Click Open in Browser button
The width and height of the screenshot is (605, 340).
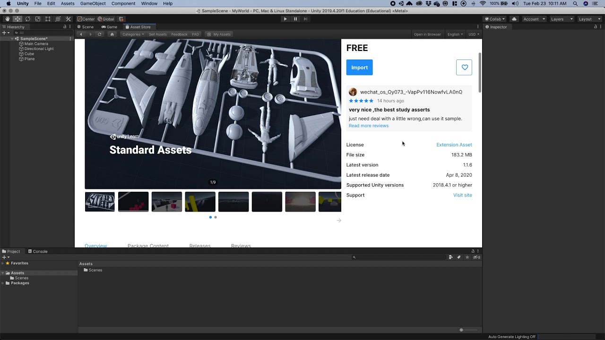pyautogui.click(x=427, y=34)
